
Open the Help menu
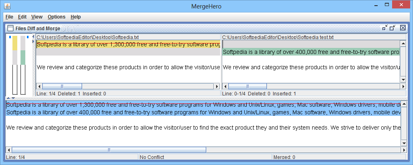(x=76, y=17)
